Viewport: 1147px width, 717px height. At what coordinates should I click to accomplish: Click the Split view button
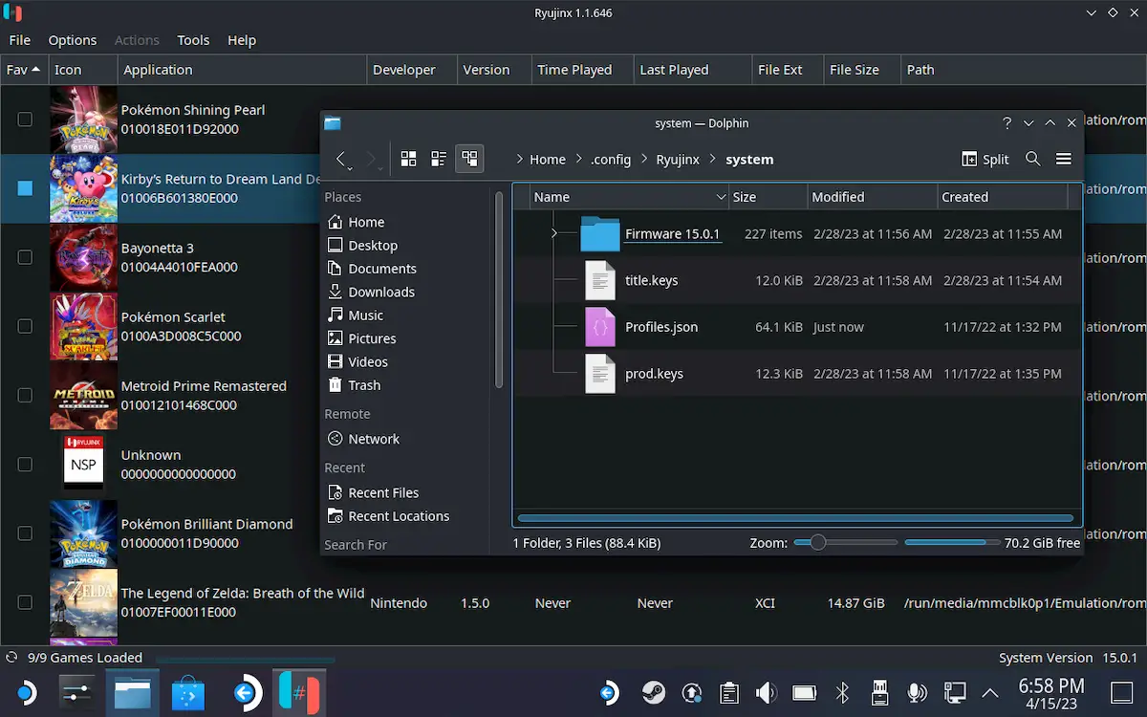(x=985, y=159)
